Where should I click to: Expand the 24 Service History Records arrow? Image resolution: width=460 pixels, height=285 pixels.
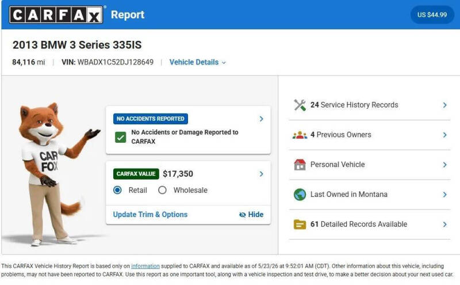point(444,105)
